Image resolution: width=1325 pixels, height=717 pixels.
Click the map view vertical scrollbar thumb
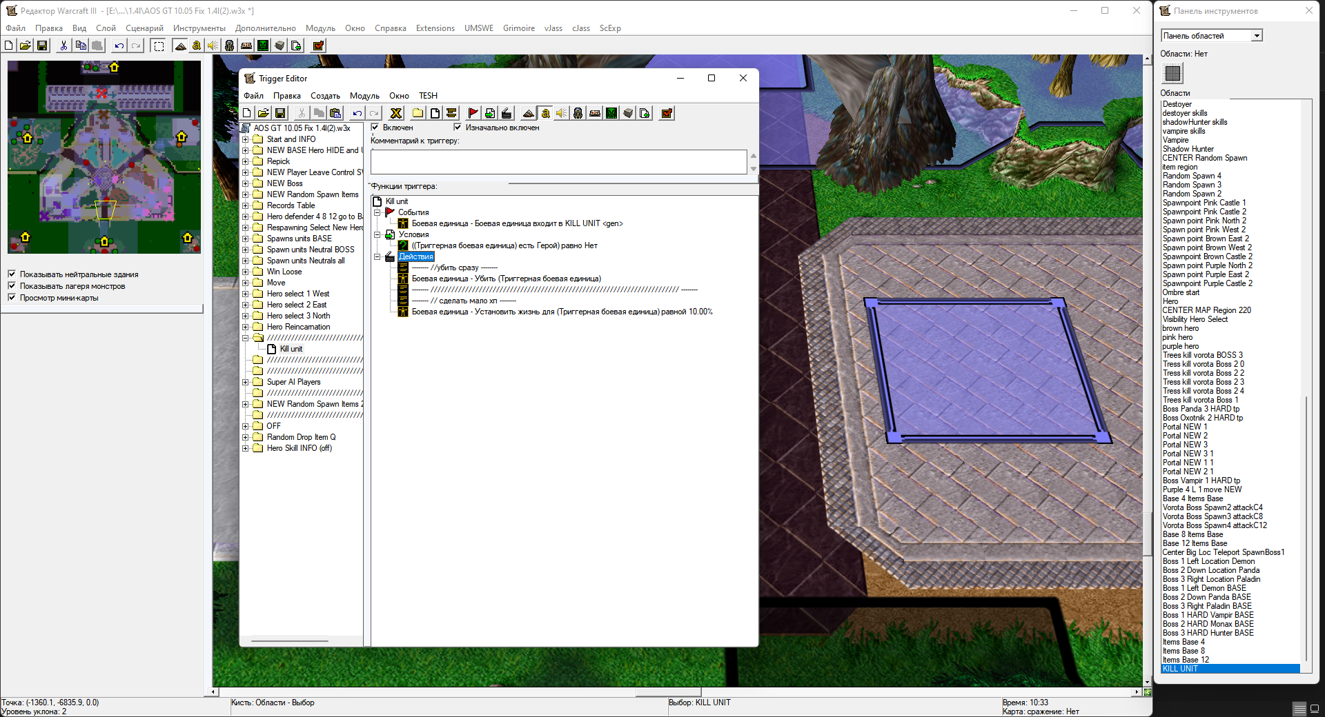1148,533
